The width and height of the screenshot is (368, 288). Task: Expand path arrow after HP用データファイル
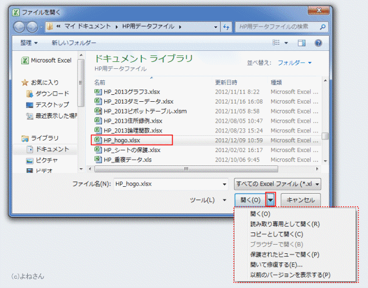pyautogui.click(x=180, y=27)
